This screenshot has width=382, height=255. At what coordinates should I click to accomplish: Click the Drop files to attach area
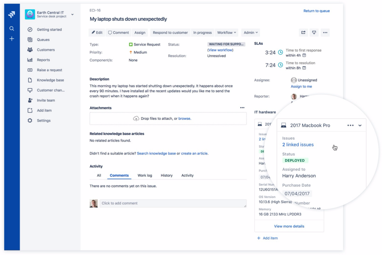(x=168, y=119)
